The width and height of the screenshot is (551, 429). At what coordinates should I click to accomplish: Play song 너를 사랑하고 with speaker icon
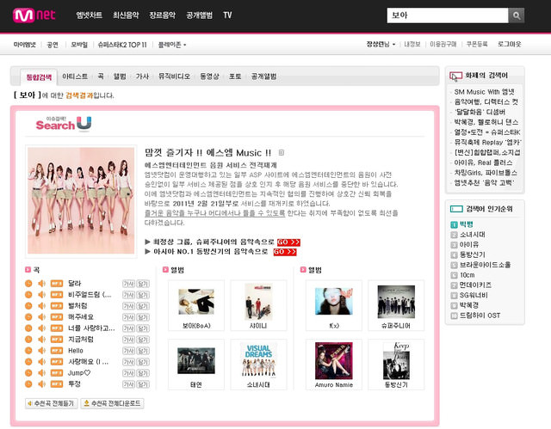tap(42, 328)
